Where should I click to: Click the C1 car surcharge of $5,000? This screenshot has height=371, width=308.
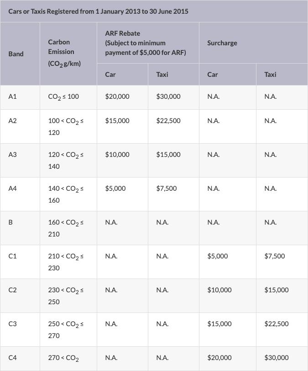(217, 256)
